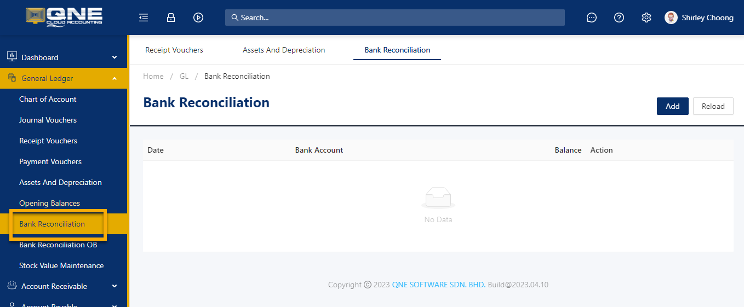Open the help question-mark icon
The width and height of the screenshot is (744, 307).
point(619,18)
